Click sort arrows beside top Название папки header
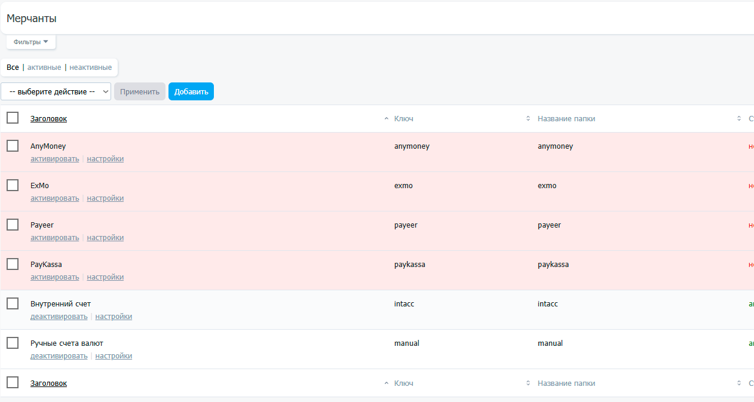Viewport: 754px width, 402px height. coord(738,119)
